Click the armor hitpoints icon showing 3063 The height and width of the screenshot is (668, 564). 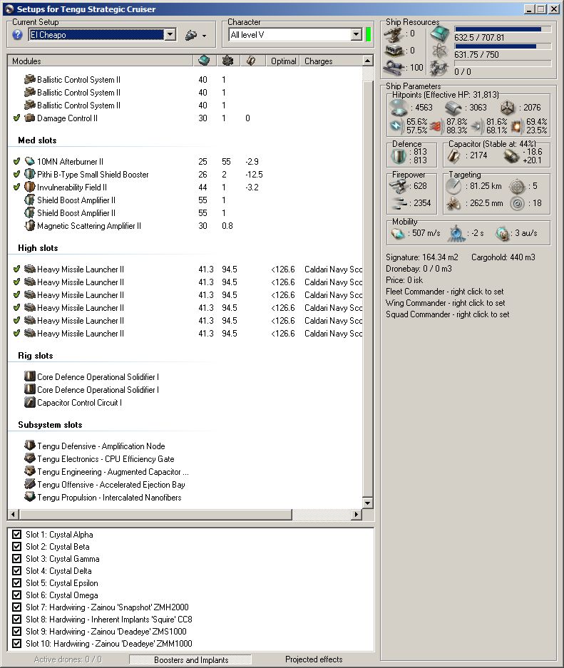point(453,108)
